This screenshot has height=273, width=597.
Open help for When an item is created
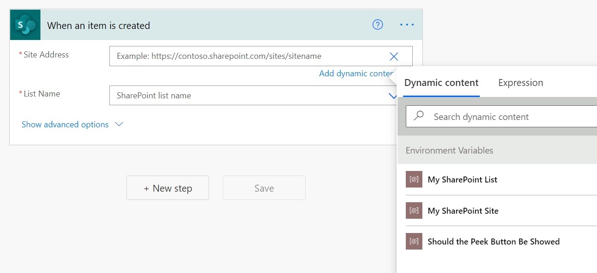coord(377,25)
